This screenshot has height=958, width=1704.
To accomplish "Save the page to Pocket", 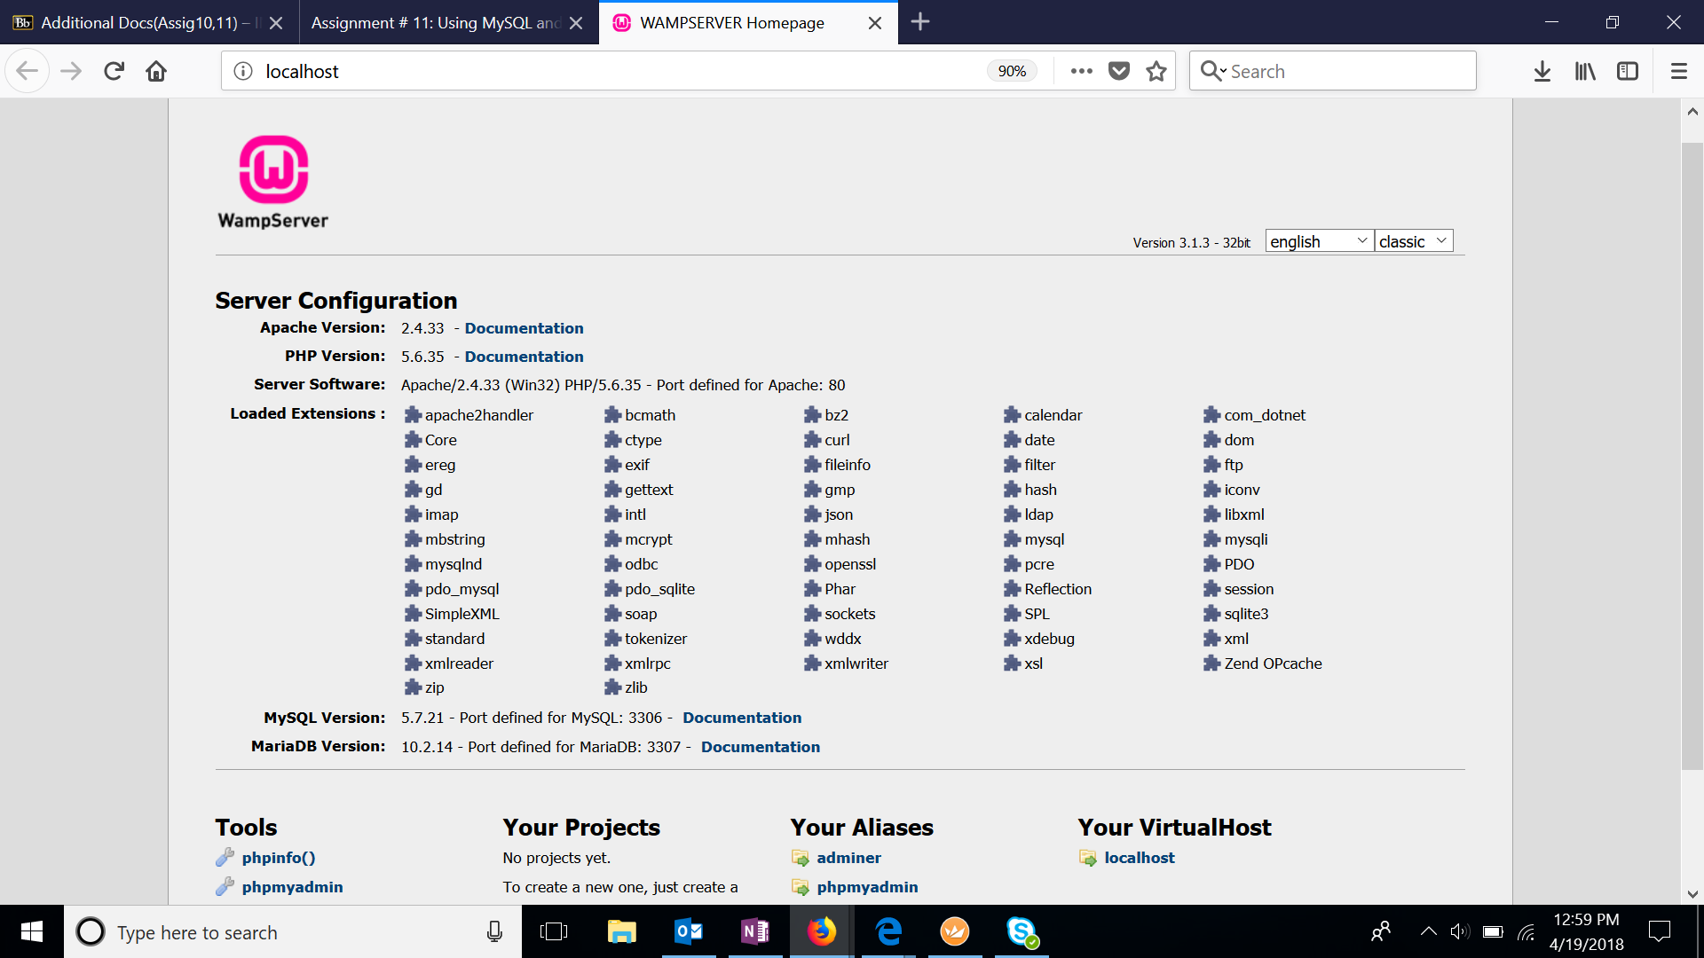I will point(1119,71).
